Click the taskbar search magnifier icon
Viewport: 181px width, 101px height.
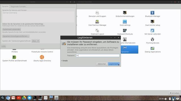click(3, 98)
